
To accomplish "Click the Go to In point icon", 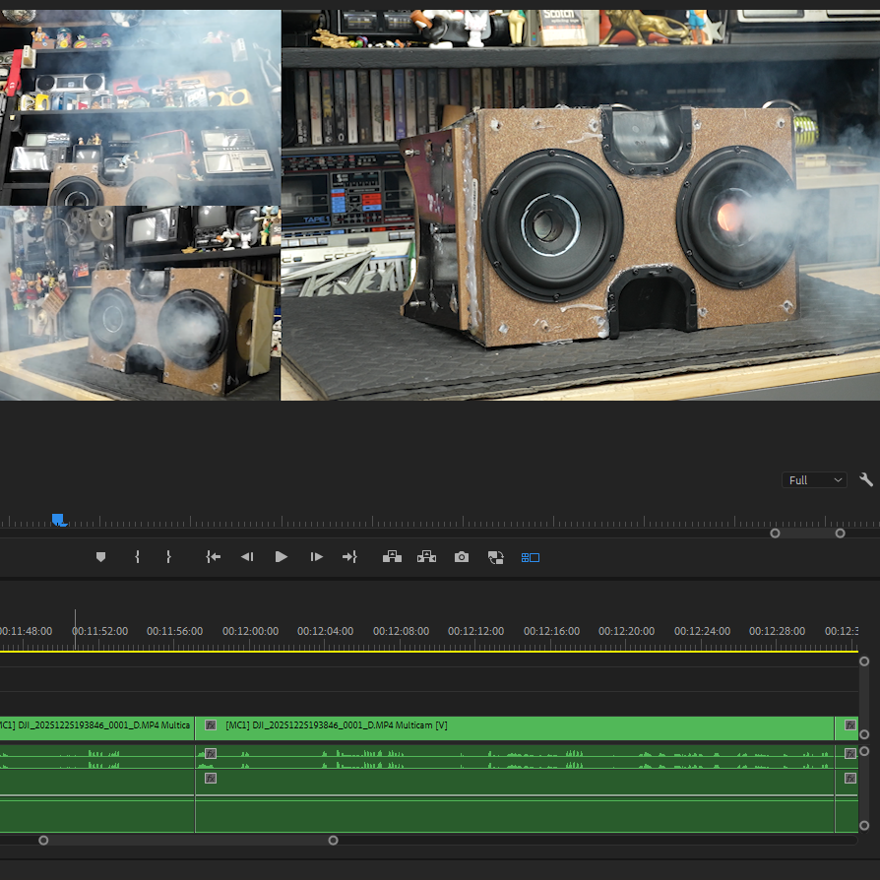I will click(x=213, y=557).
